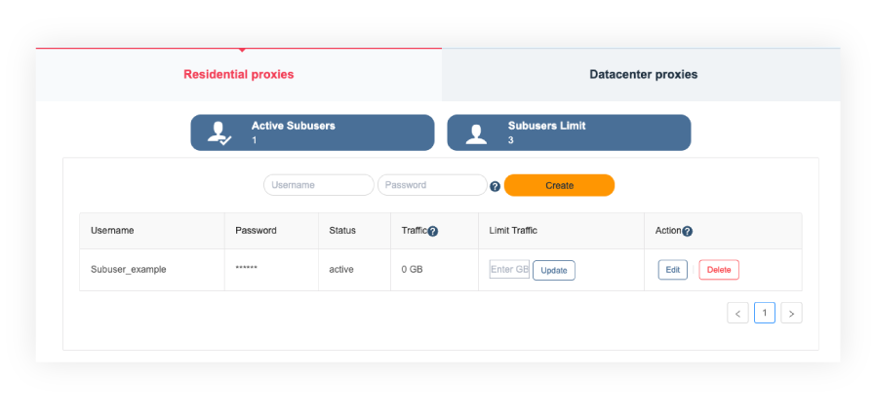Go to next page arrow
The width and height of the screenshot is (874, 416).
[x=791, y=313]
